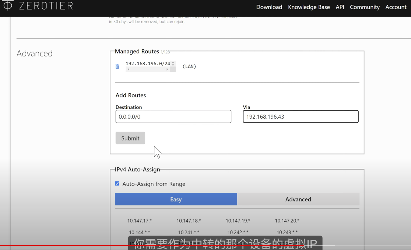
Task: Delete the 192.168.196.0/24 managed route
Action: coord(117,67)
